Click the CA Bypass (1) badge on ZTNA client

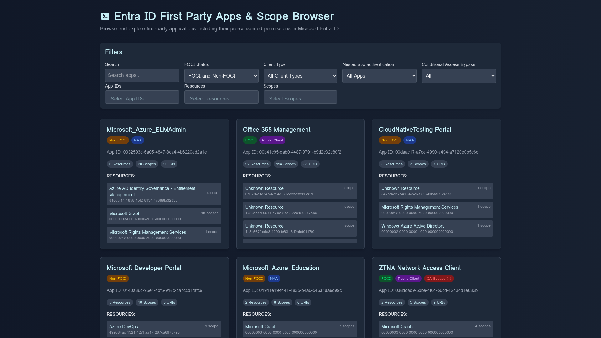pos(439,279)
